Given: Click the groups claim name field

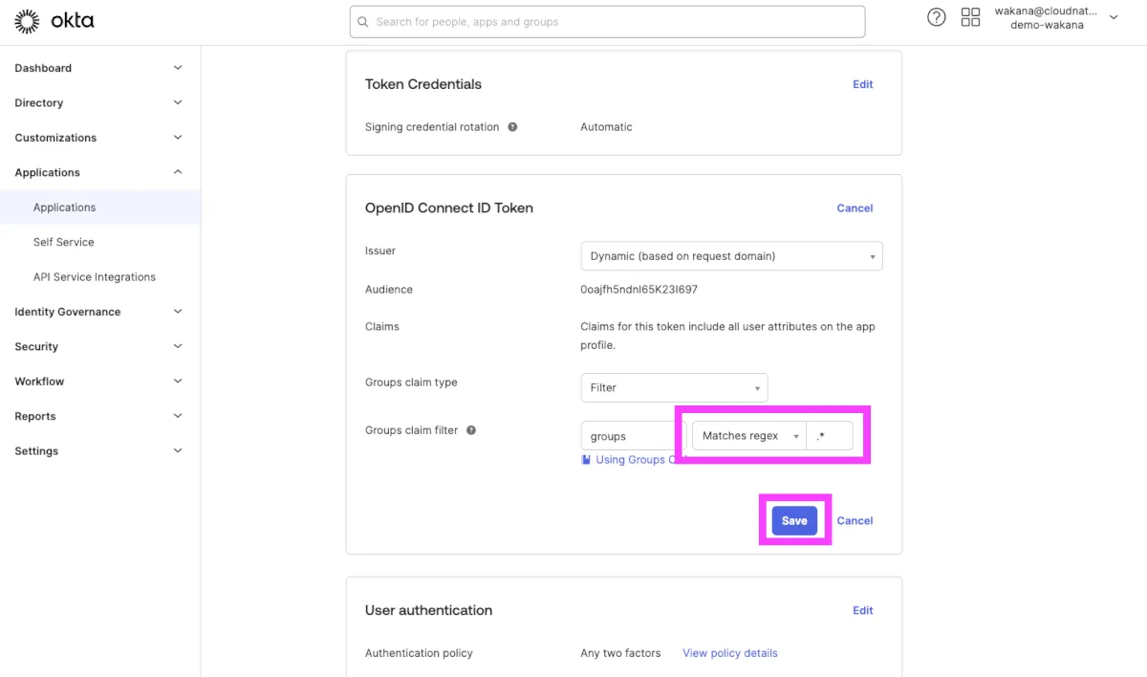Looking at the screenshot, I should coord(631,436).
